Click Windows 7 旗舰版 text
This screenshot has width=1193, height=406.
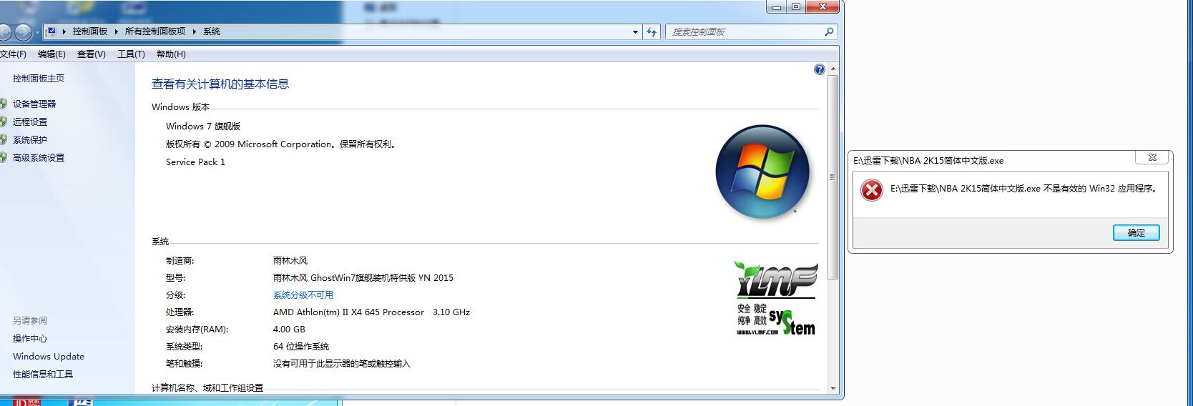203,127
